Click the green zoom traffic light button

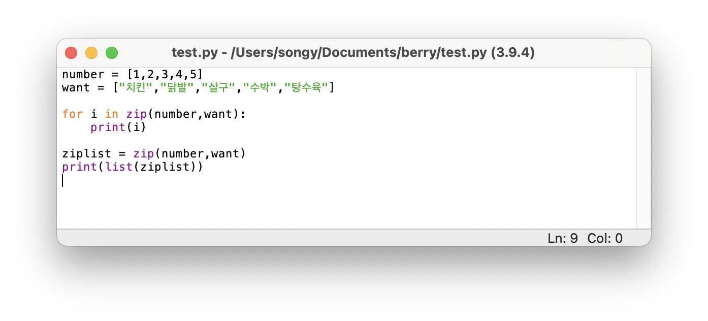point(112,52)
